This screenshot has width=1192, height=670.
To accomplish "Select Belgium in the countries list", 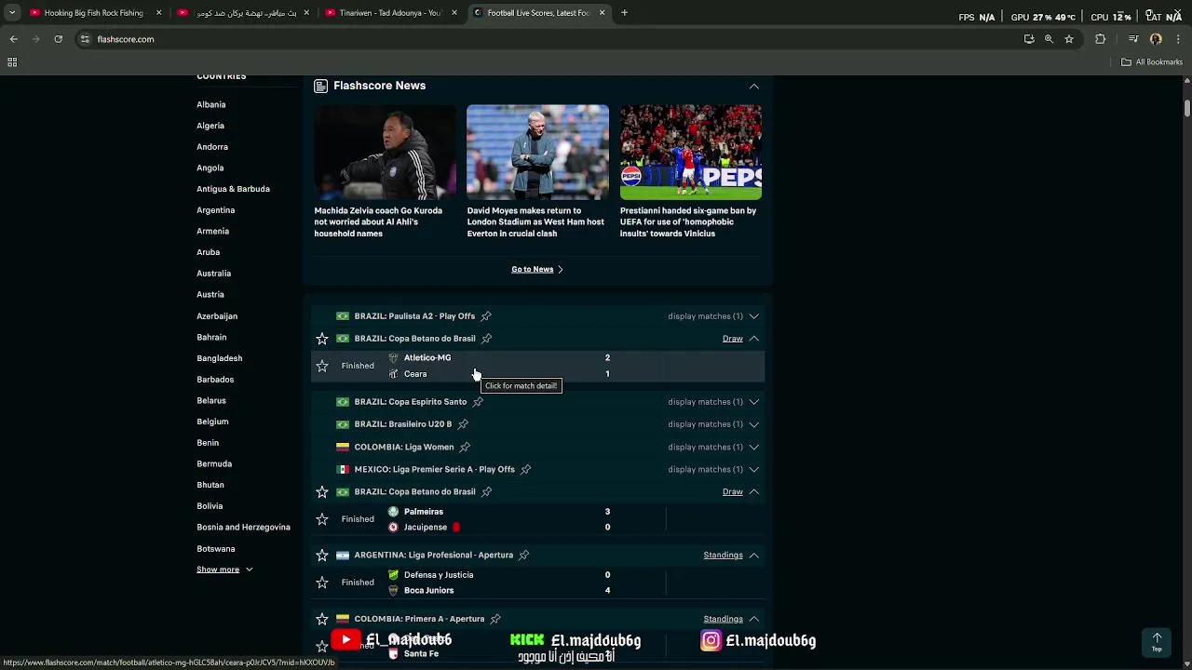I will click(x=212, y=422).
